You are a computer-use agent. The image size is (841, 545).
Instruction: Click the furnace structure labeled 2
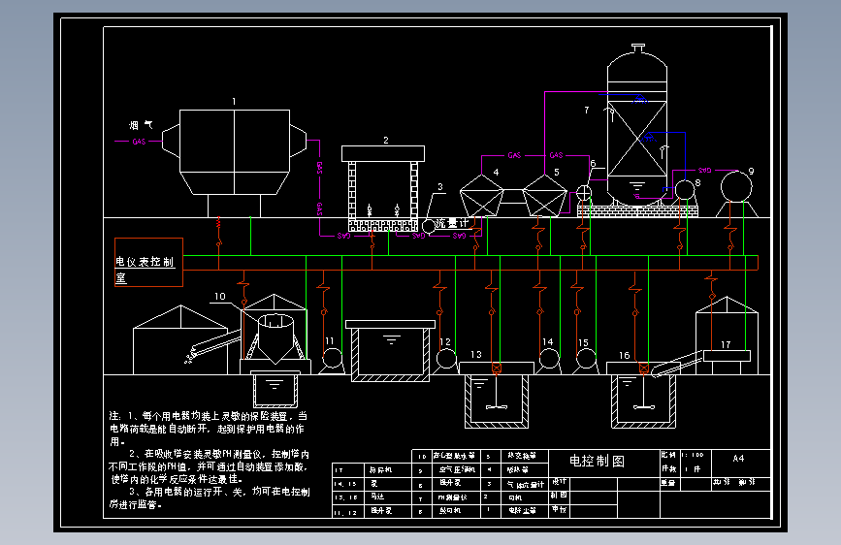pos(383,188)
